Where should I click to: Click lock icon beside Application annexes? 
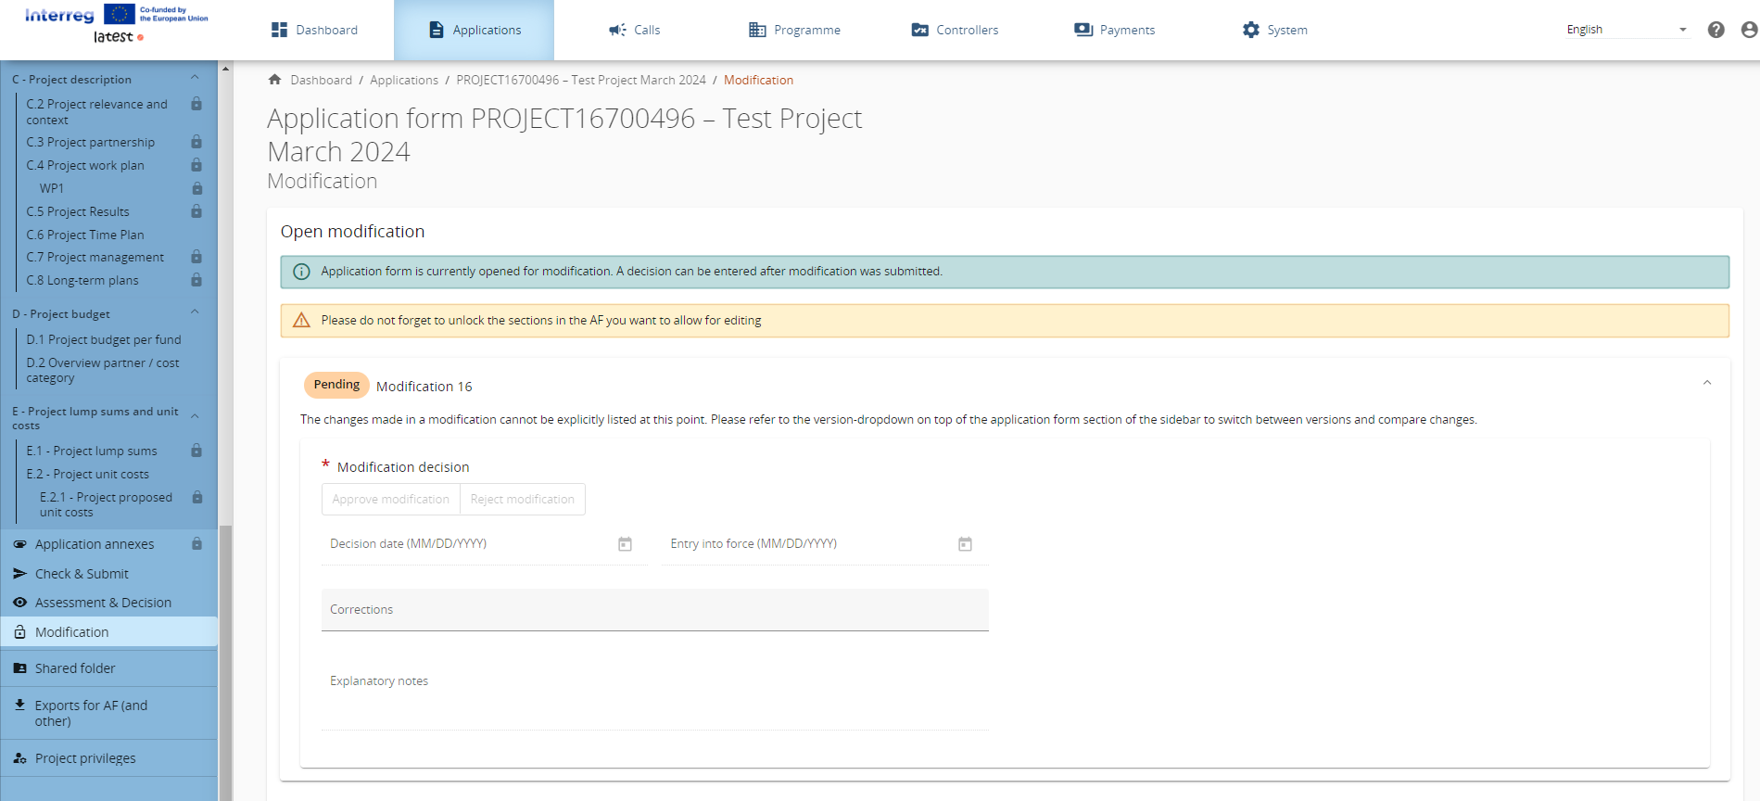tap(196, 544)
